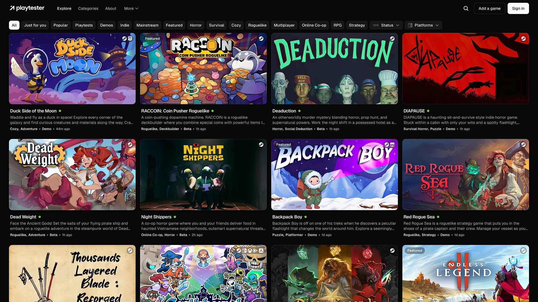Click the Social Deduction tag under Deaduction
538x302 pixels.
point(299,129)
